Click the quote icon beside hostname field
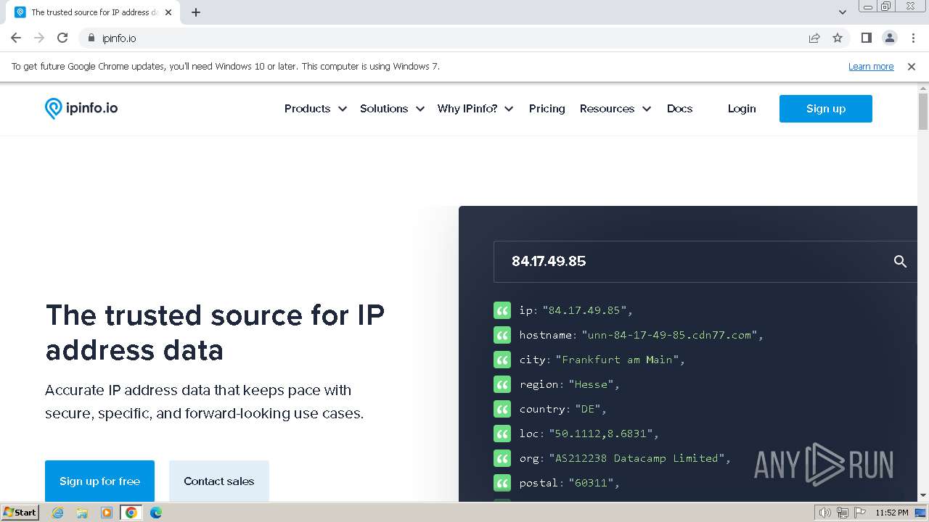Screen dimensions: 929x522 tap(502, 335)
